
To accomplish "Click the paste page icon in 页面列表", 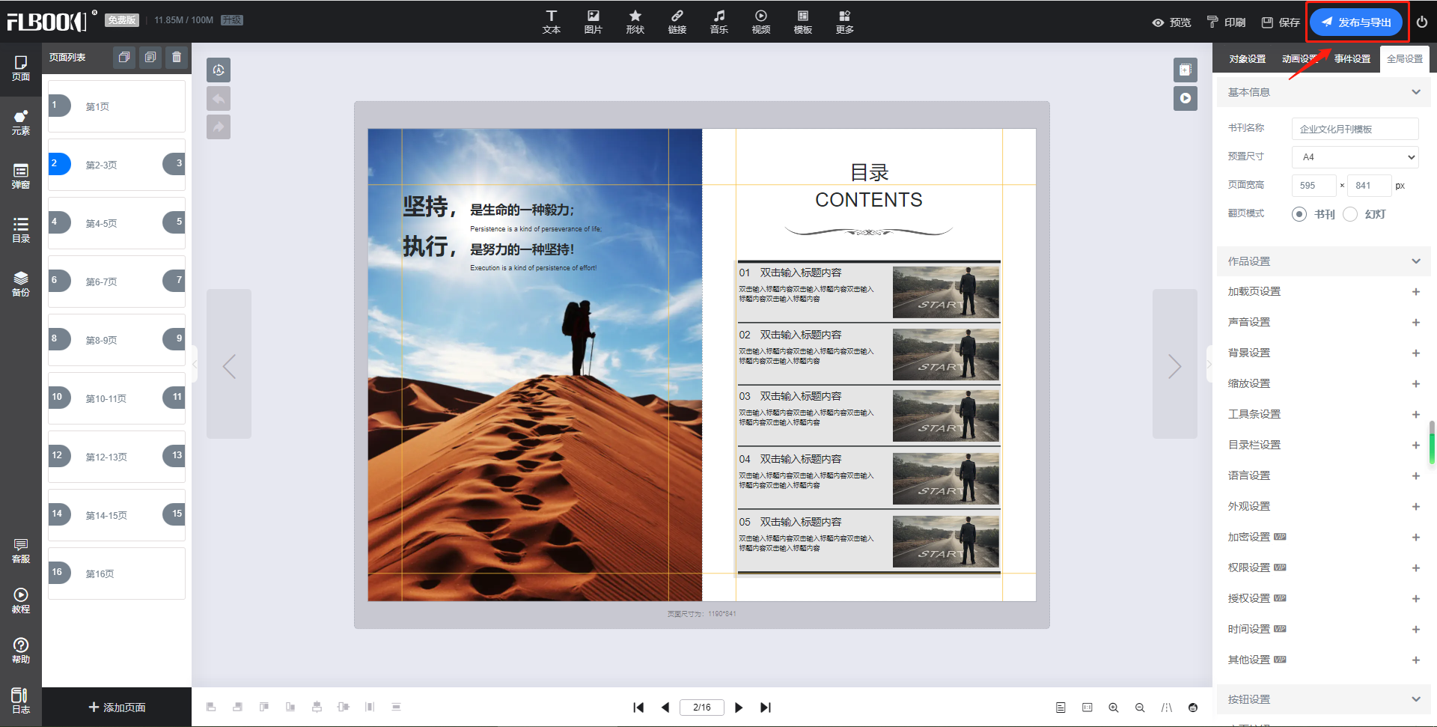I will [x=150, y=57].
